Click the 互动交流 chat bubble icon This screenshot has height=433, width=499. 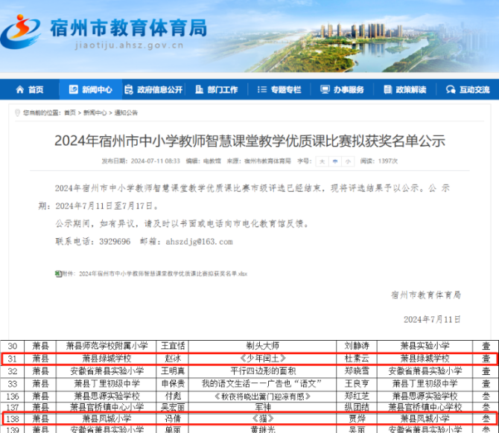click(451, 90)
